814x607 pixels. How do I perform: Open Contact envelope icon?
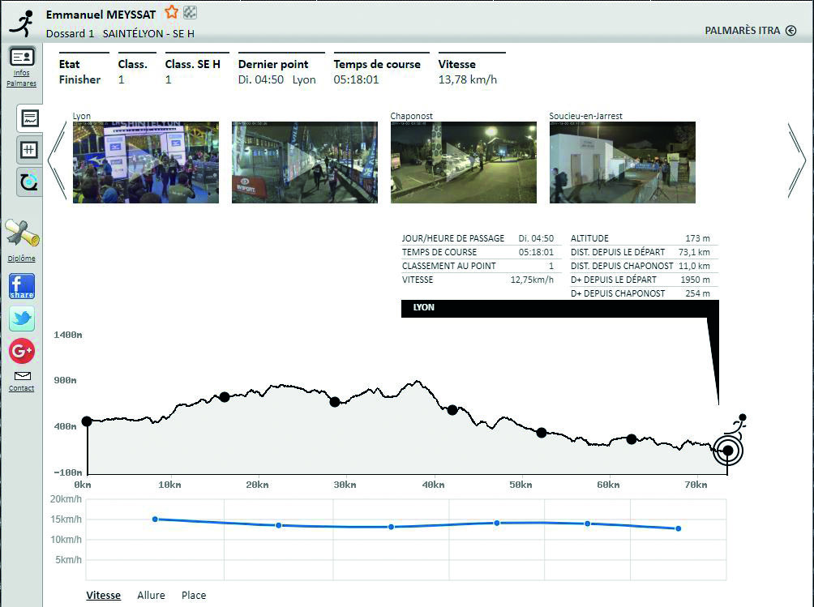click(22, 376)
